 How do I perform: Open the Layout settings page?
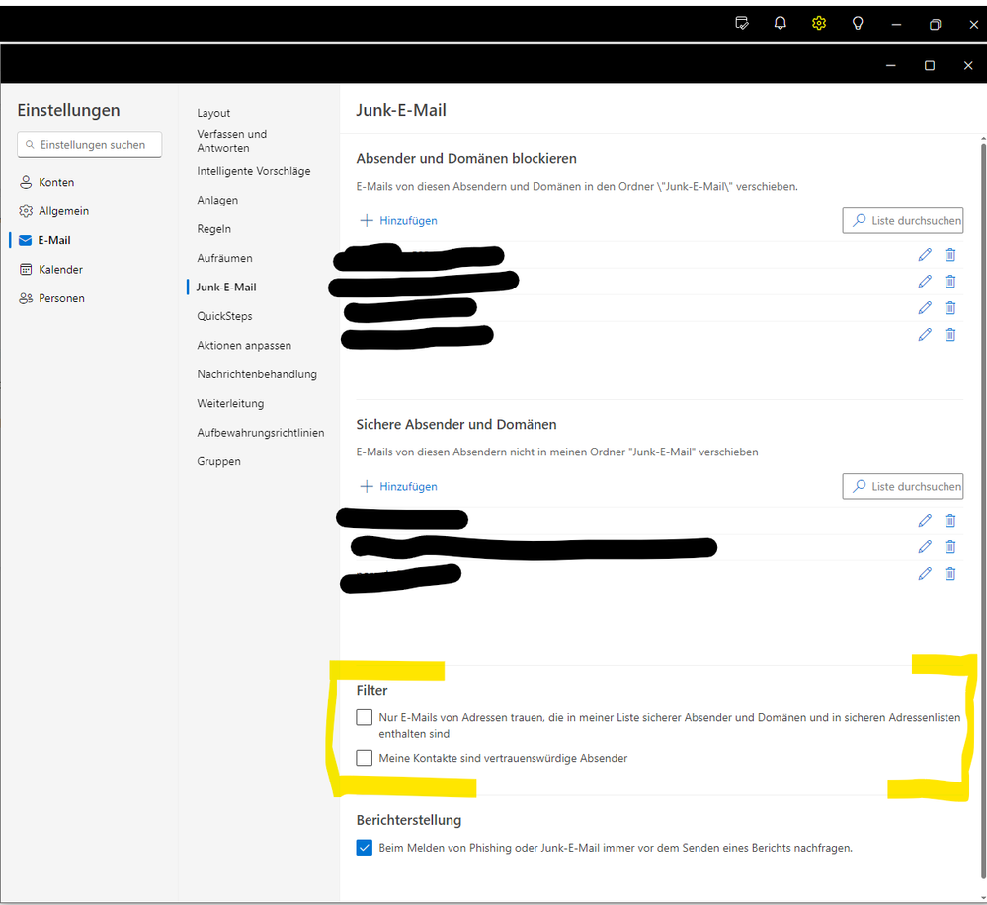pos(213,113)
